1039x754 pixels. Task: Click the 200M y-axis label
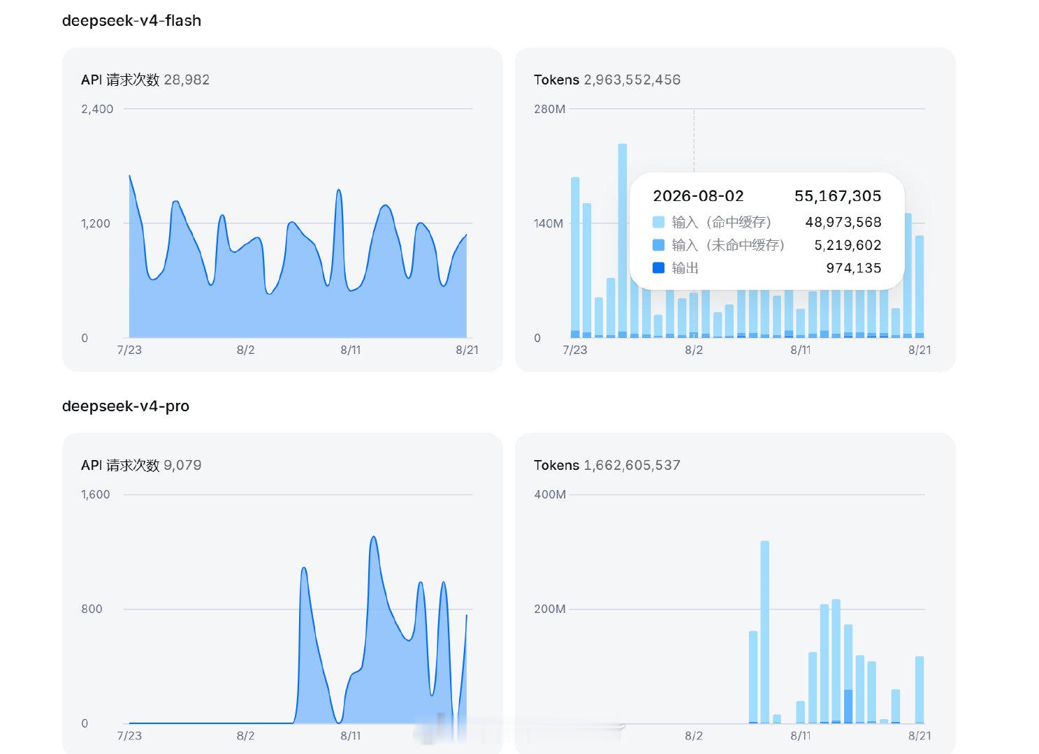tap(550, 609)
